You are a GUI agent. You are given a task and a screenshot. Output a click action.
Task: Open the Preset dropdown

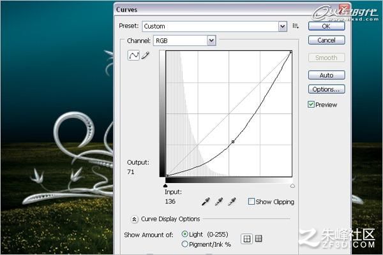click(214, 26)
